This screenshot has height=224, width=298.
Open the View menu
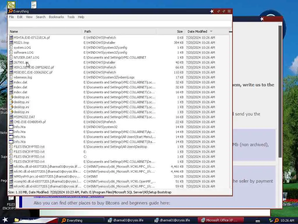tap(29, 17)
